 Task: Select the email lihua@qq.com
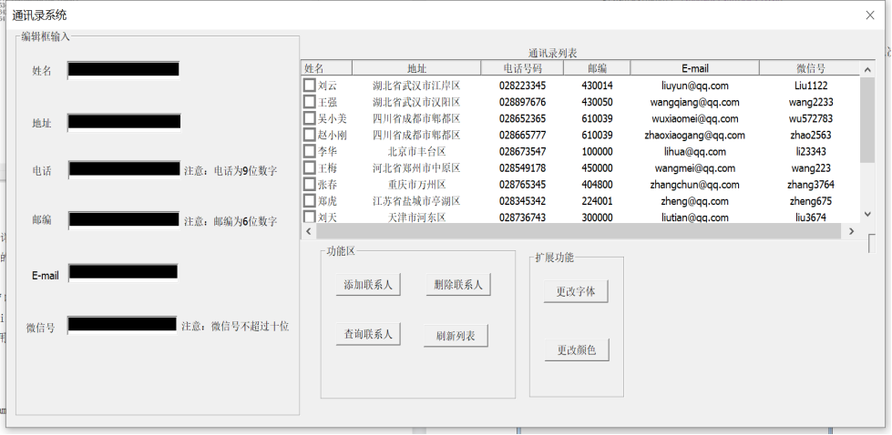(x=694, y=152)
